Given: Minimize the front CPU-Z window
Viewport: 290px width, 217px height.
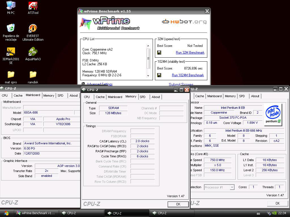Looking at the screenshot, I should [176, 90].
